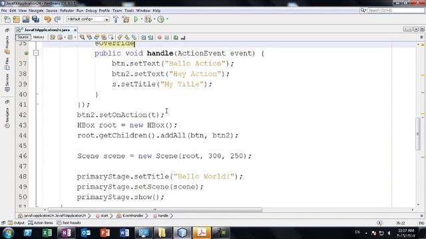Open the Tools menu
The width and height of the screenshot is (426, 239).
[129, 11]
